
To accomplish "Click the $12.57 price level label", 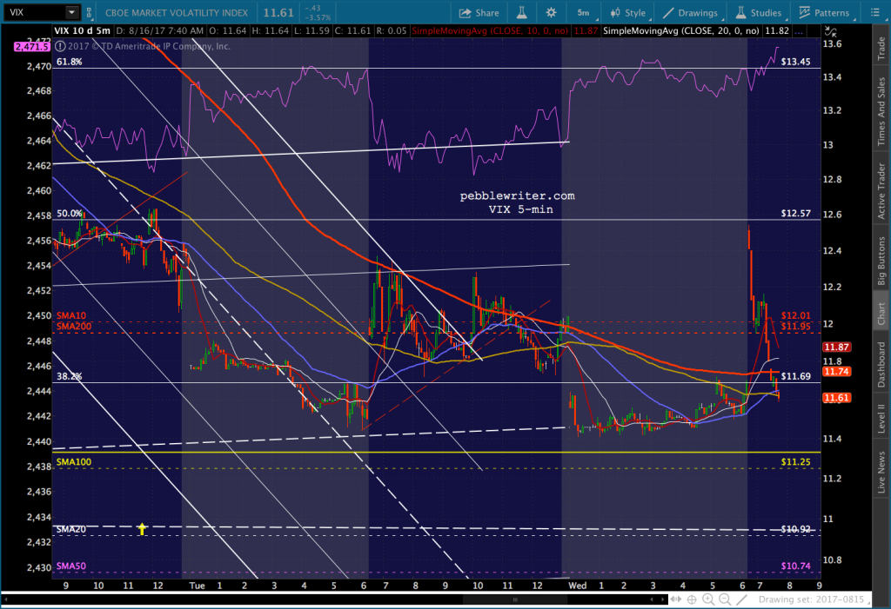I will tap(795, 214).
